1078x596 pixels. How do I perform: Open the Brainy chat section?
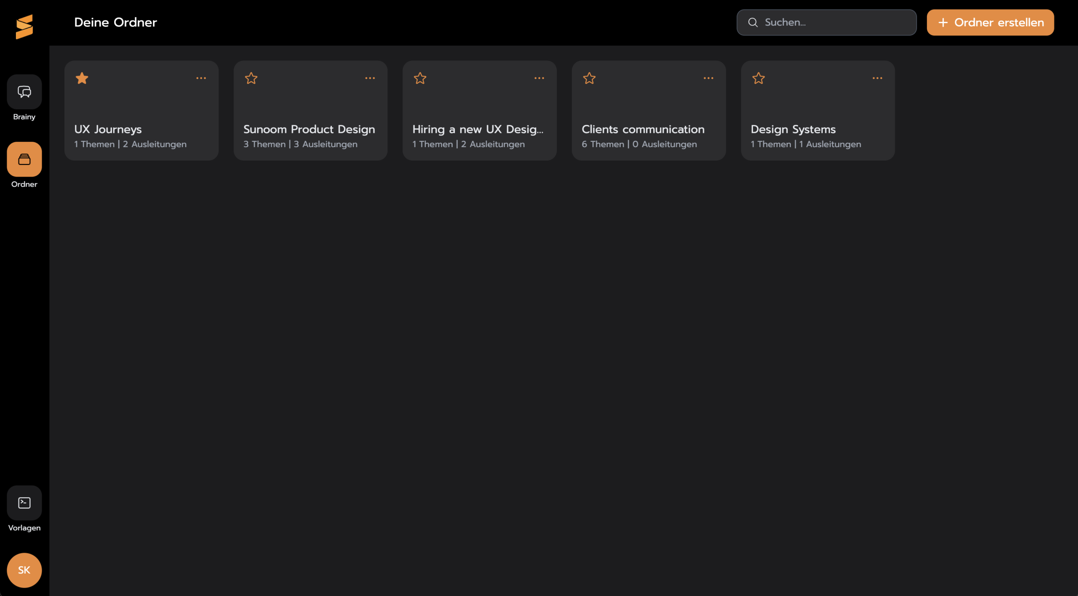click(24, 92)
